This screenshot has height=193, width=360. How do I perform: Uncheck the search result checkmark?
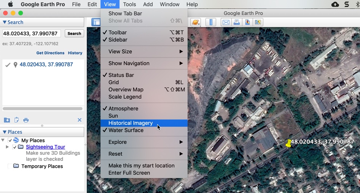(x=8, y=65)
